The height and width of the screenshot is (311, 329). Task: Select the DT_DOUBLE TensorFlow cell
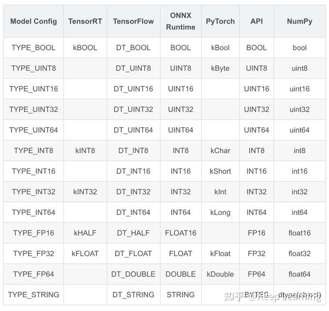click(x=133, y=274)
